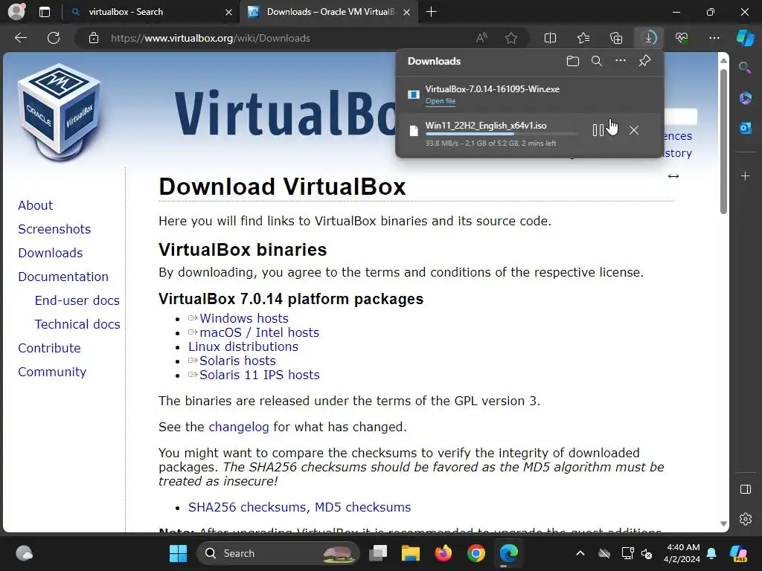Open more options in Downloads panel
762x571 pixels.
point(621,61)
